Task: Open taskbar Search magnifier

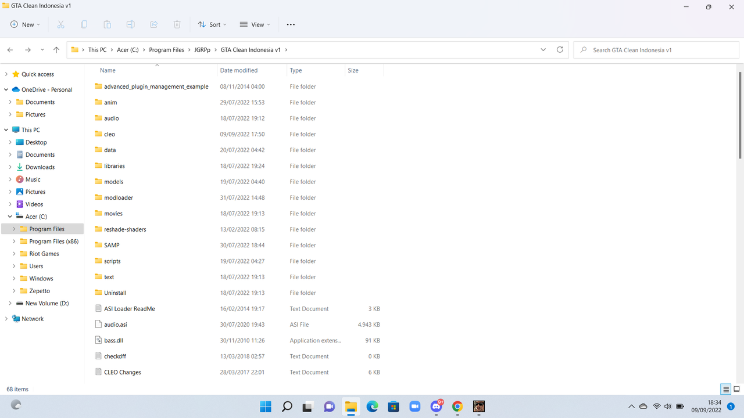Action: pos(287,406)
